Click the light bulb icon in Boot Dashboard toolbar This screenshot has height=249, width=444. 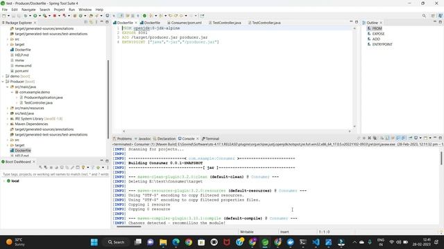[x=83, y=167]
